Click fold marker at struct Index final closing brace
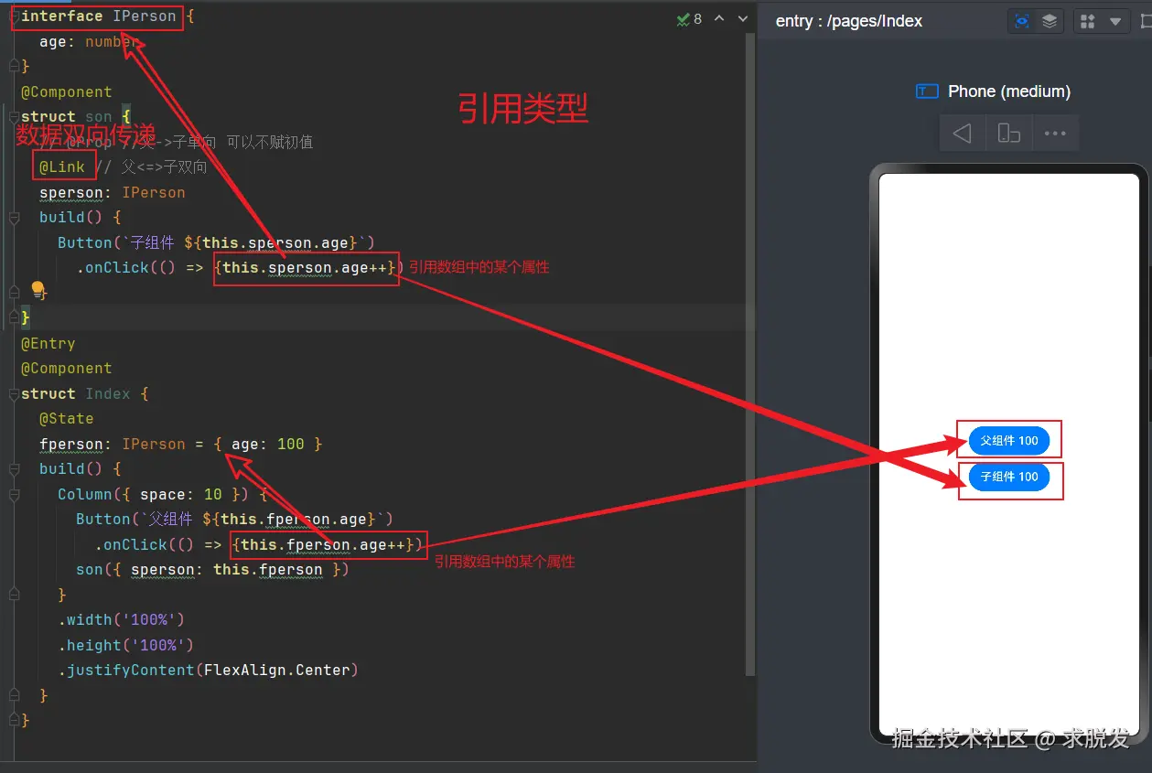 click(x=13, y=721)
